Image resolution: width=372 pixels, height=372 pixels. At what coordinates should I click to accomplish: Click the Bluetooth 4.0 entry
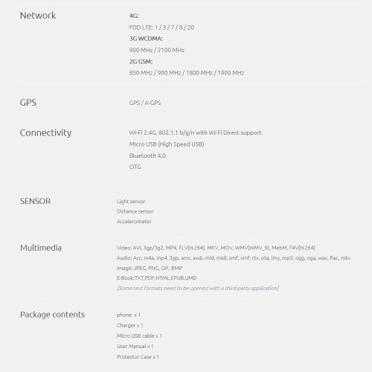click(147, 155)
